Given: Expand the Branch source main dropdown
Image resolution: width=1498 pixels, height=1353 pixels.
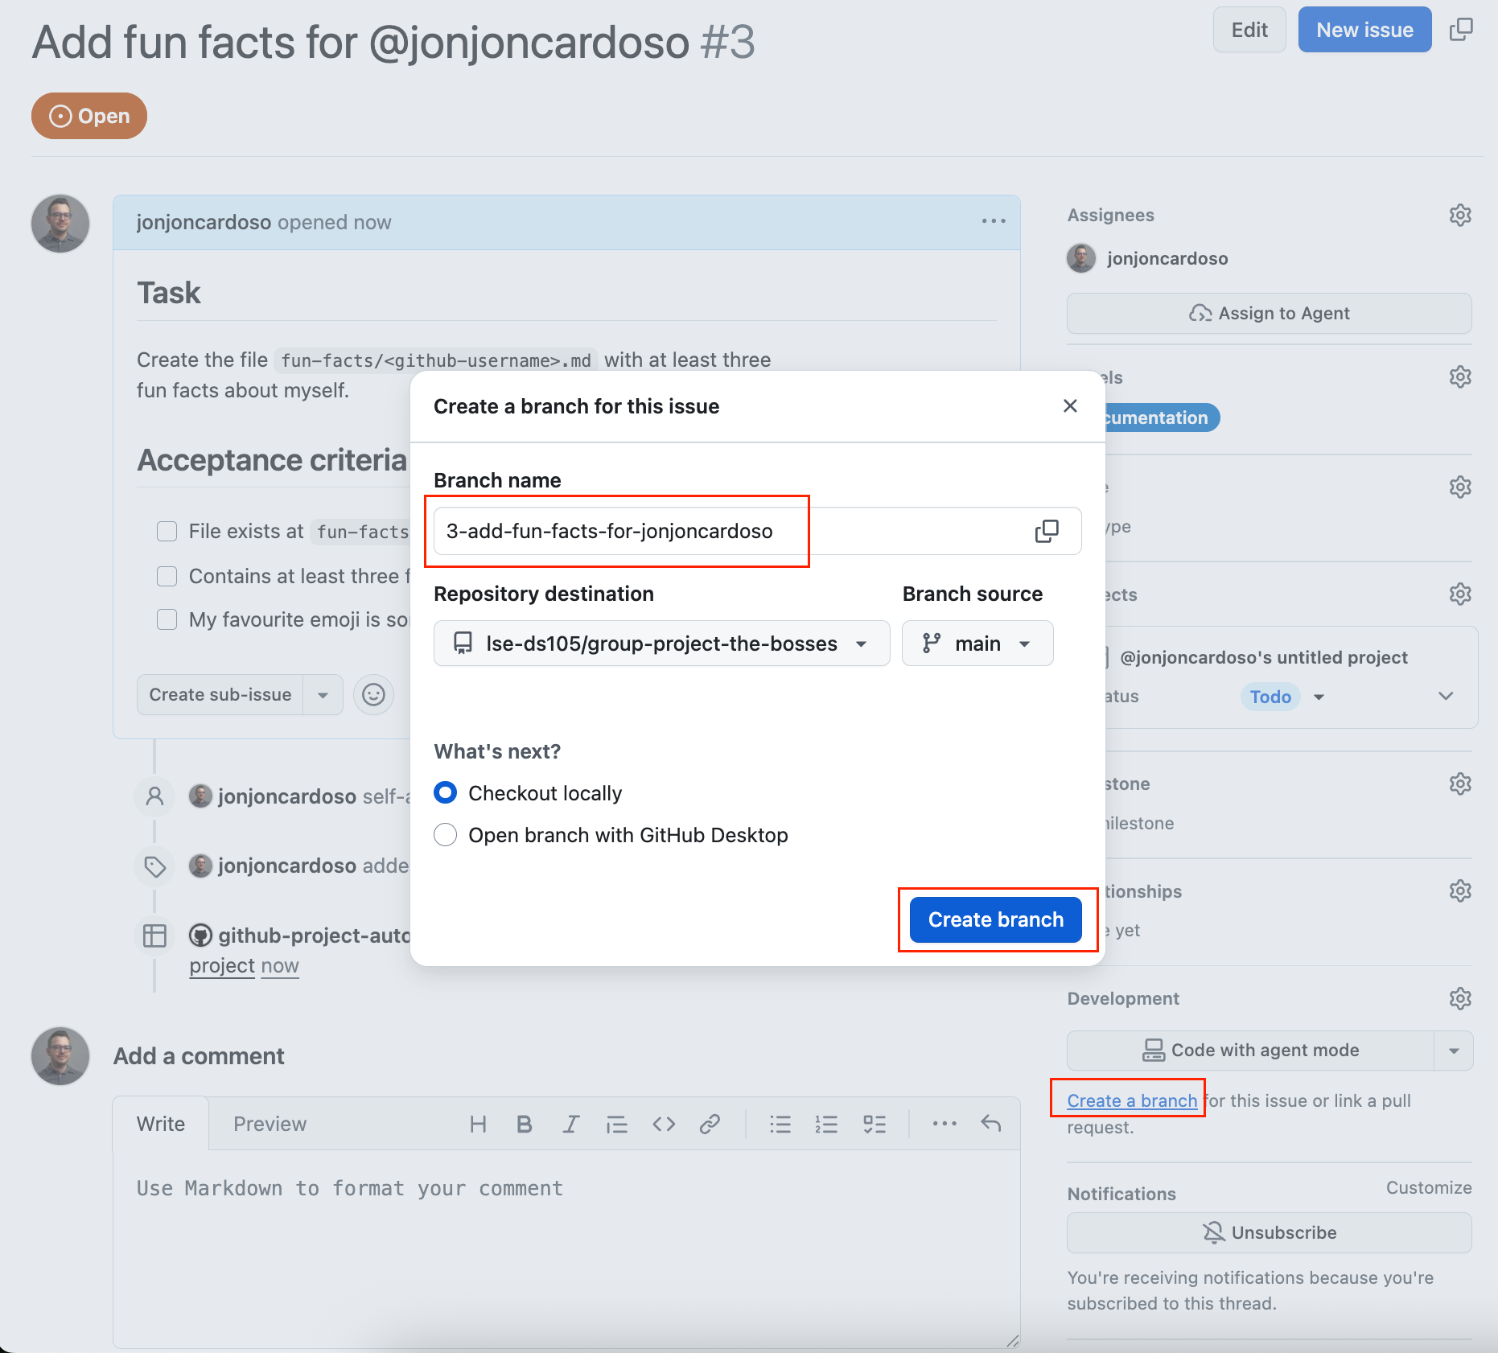Looking at the screenshot, I should (x=977, y=644).
